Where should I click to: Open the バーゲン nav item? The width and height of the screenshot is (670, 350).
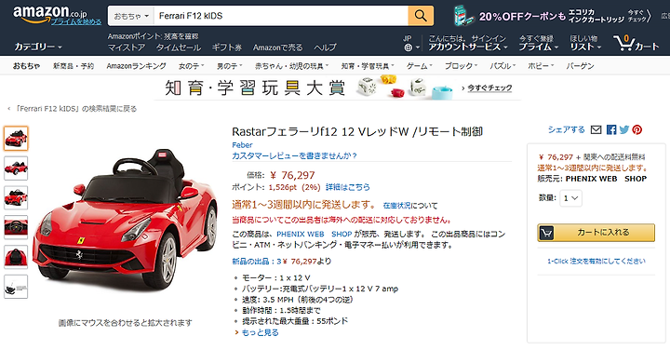(x=580, y=66)
